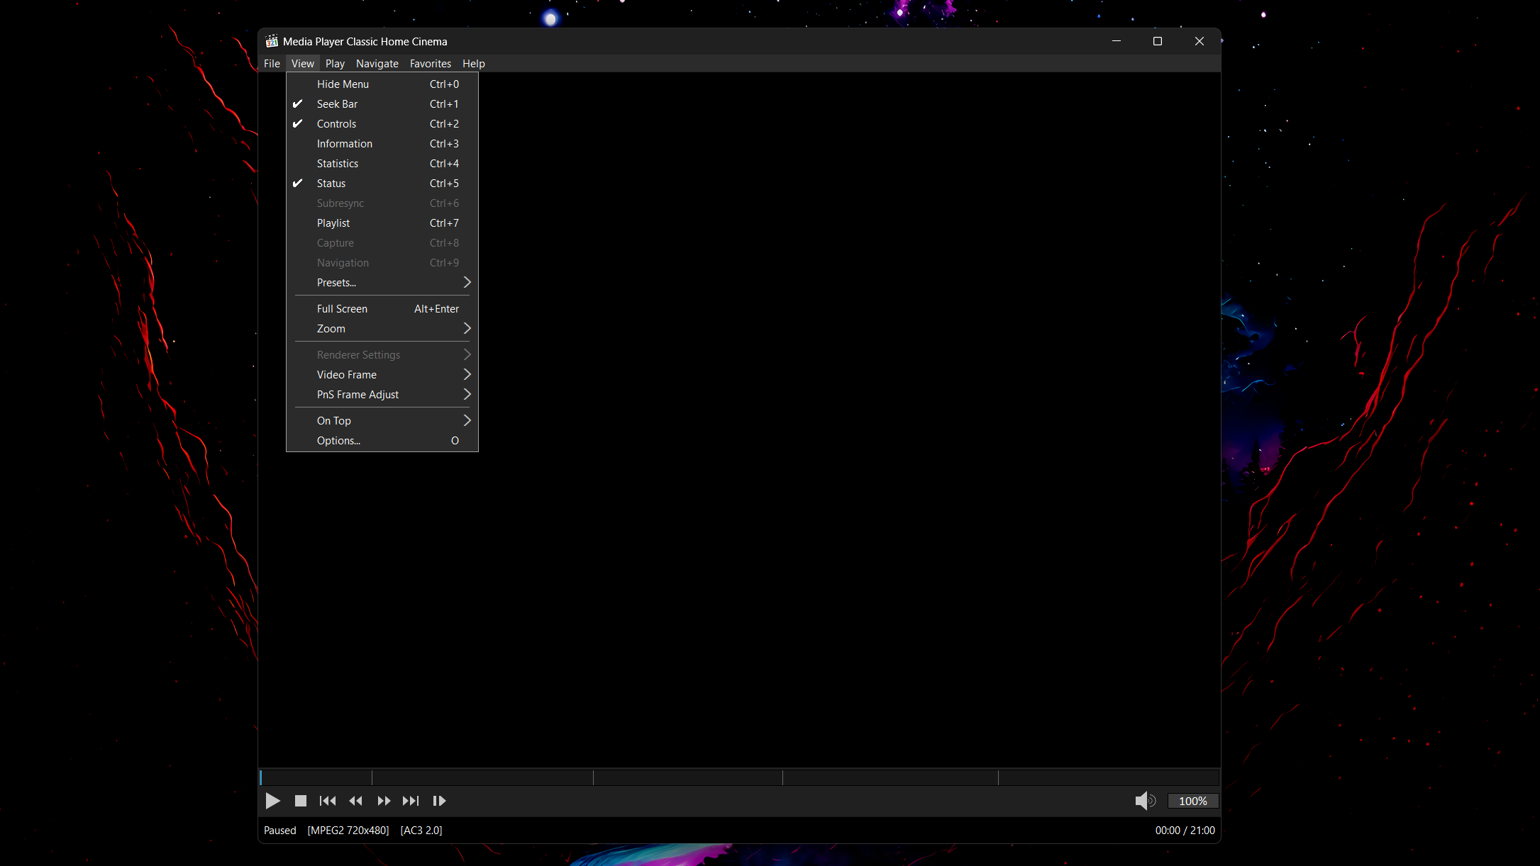The image size is (1540, 866).
Task: Expand the Zoom submenu
Action: pos(382,329)
